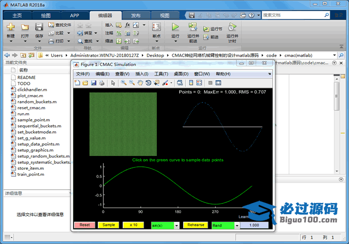Open the 打印 dropdown arrow
349x244 pixels.
[68, 41]
